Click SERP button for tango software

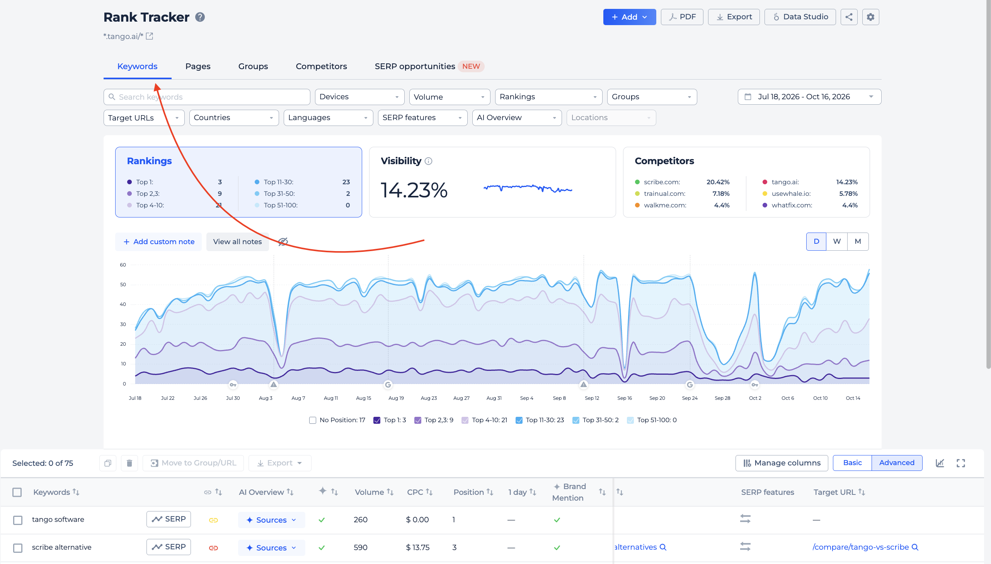169,519
